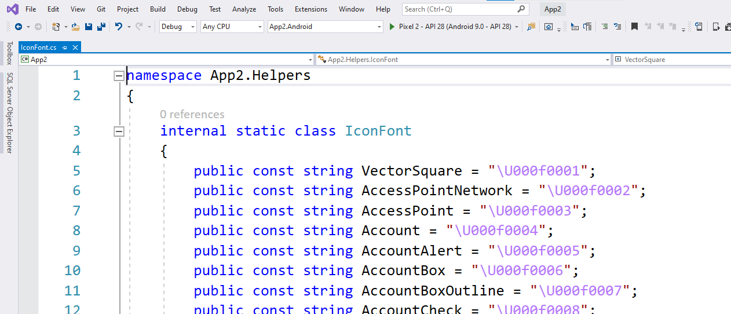Open the Window menu
The image size is (731, 314).
[x=352, y=9]
